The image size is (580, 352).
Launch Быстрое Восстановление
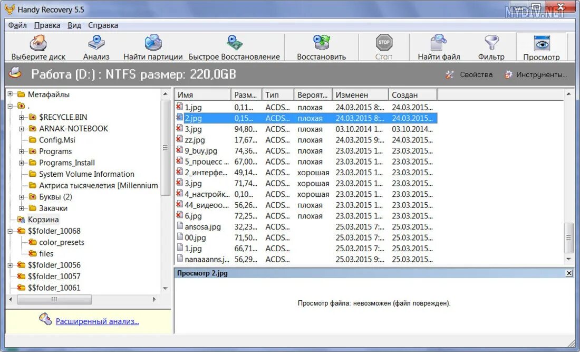pyautogui.click(x=234, y=47)
